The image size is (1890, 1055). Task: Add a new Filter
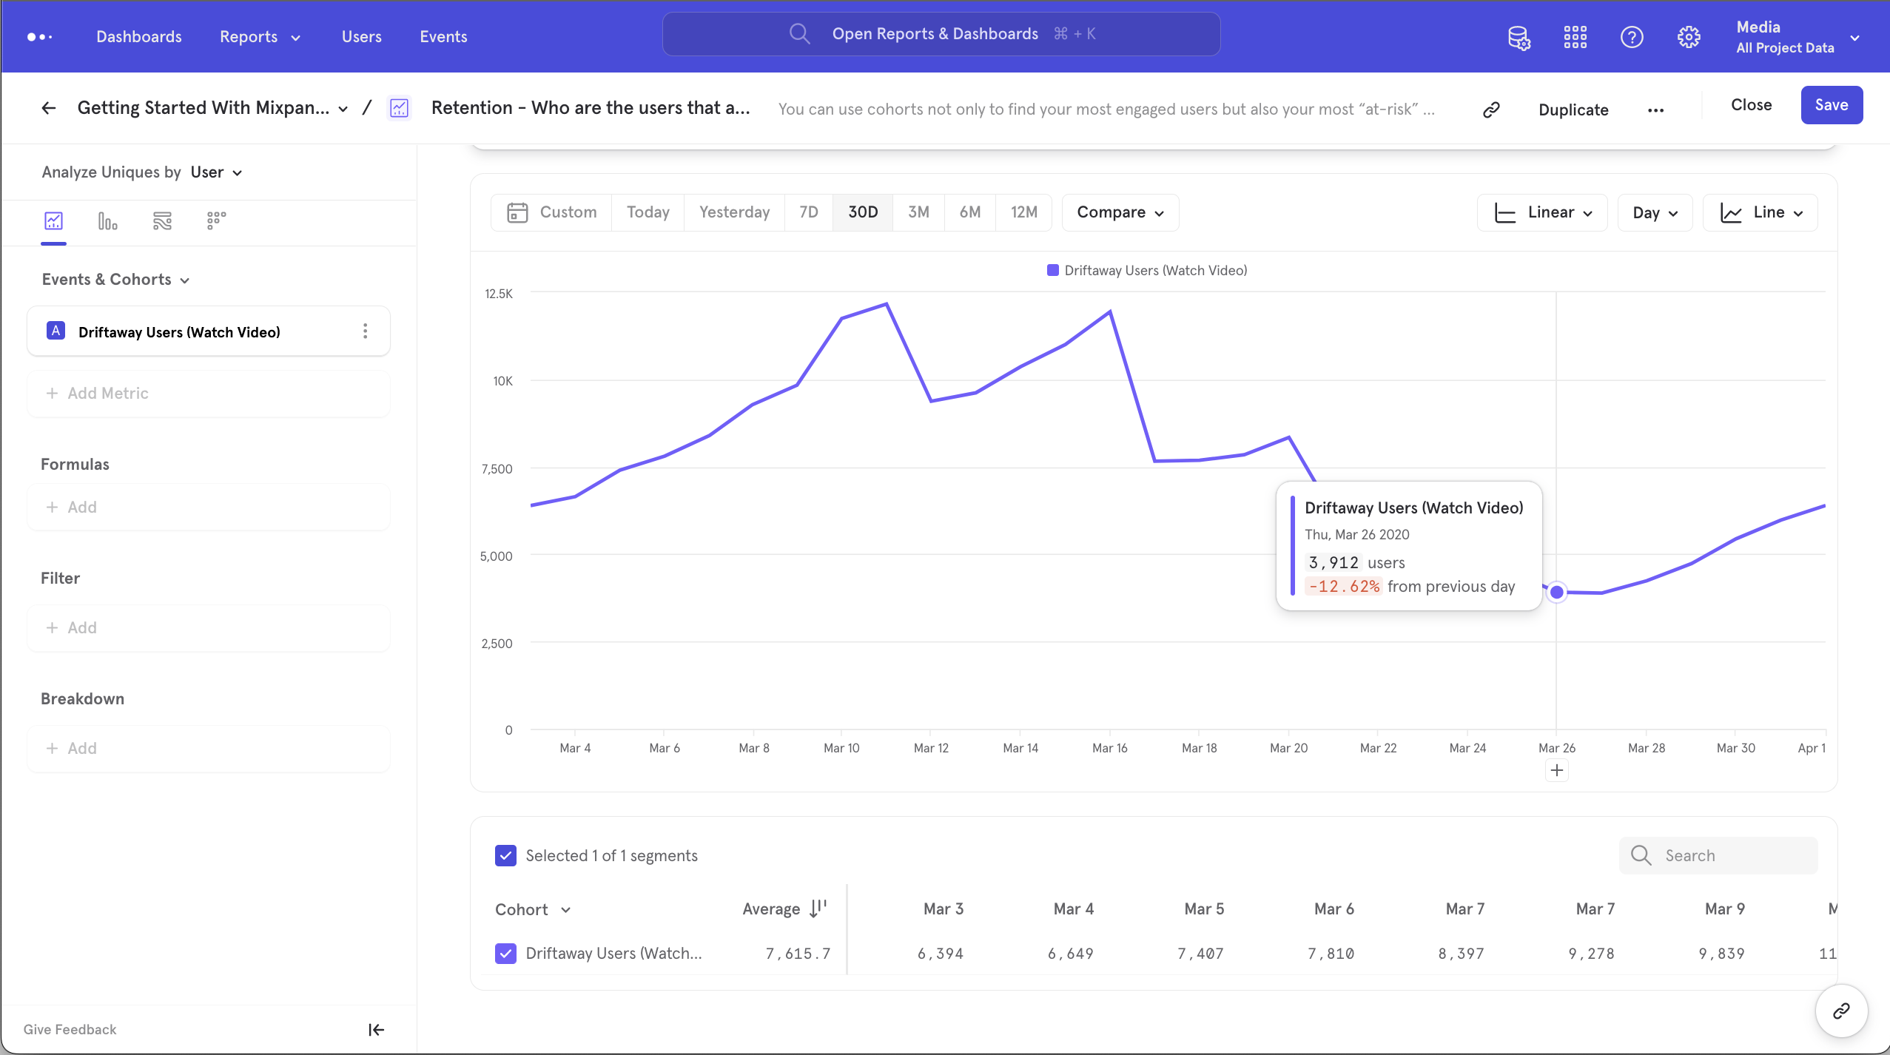point(208,627)
